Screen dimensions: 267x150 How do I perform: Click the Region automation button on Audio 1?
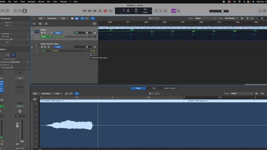58,33
